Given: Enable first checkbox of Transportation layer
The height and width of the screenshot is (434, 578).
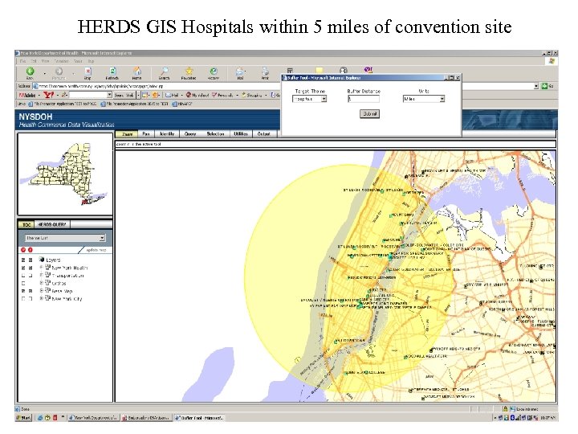Looking at the screenshot, I should pos(23,276).
